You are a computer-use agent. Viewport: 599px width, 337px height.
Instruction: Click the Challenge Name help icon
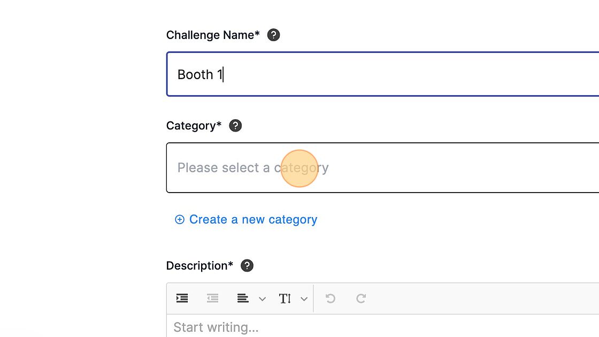273,35
